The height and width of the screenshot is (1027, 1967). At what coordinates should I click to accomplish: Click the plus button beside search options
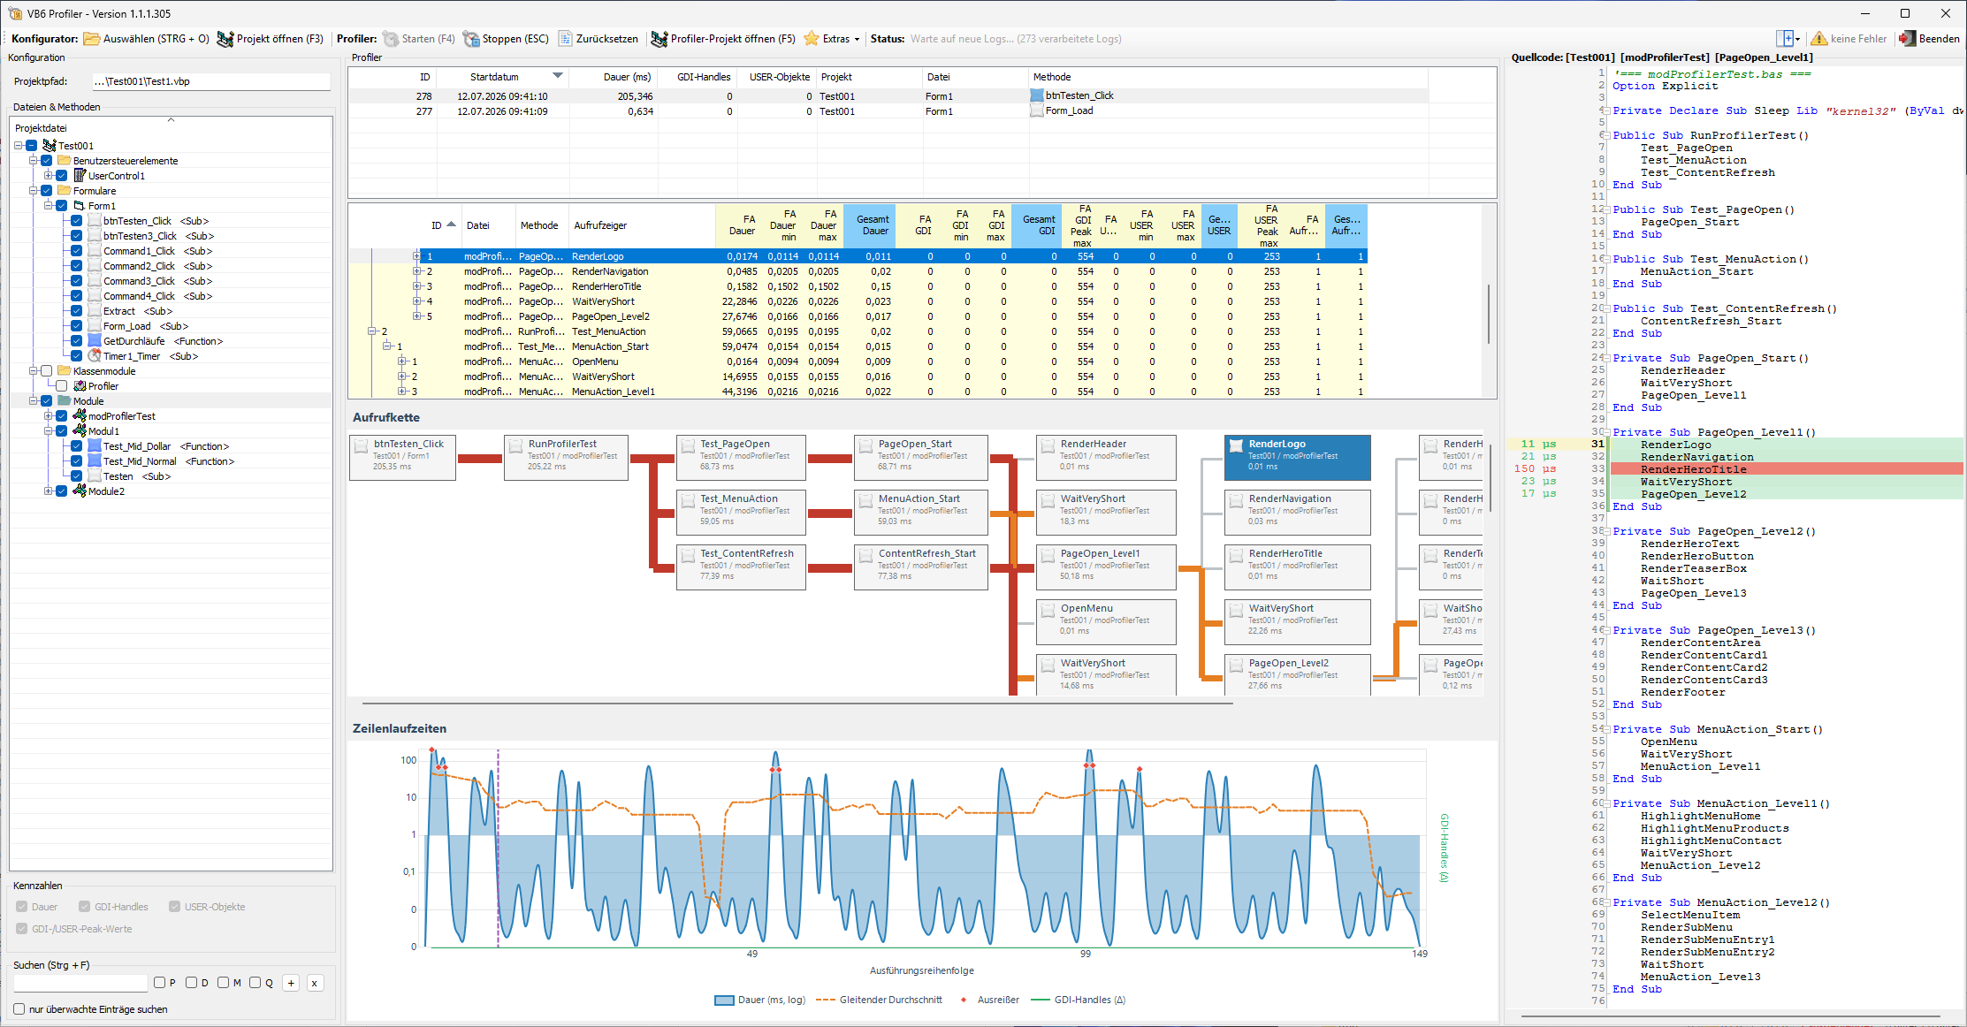coord(292,983)
